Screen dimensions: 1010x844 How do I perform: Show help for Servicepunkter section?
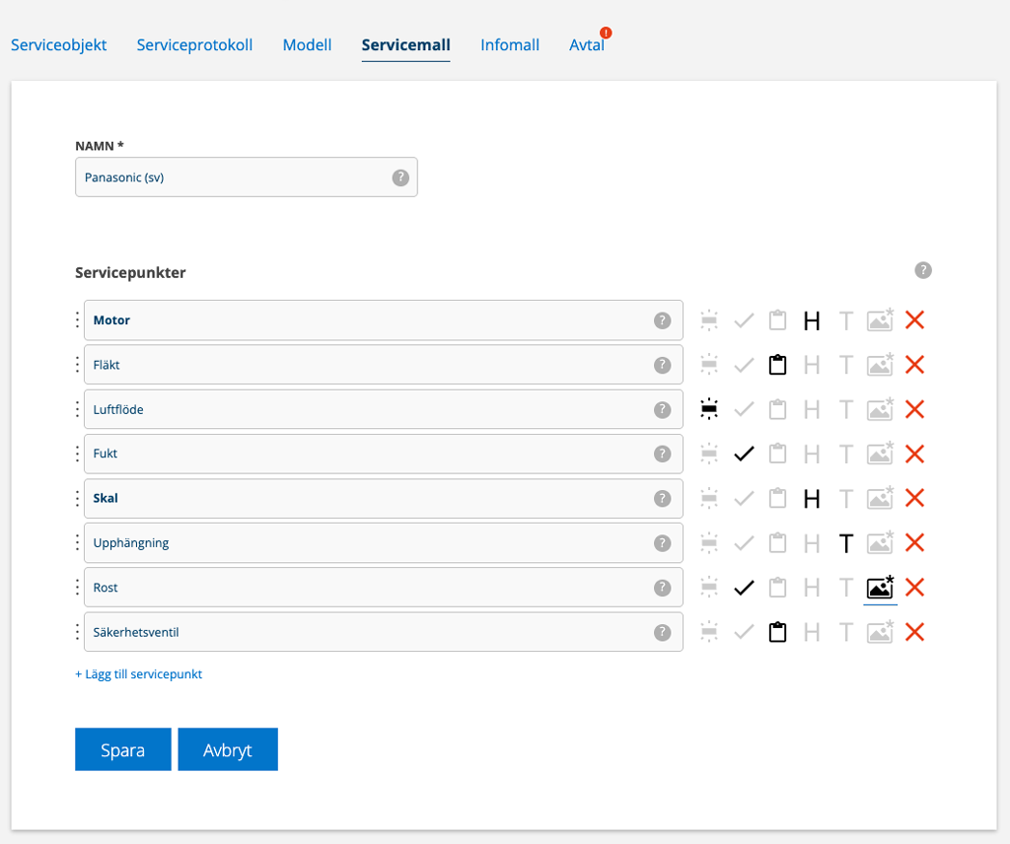pos(923,270)
